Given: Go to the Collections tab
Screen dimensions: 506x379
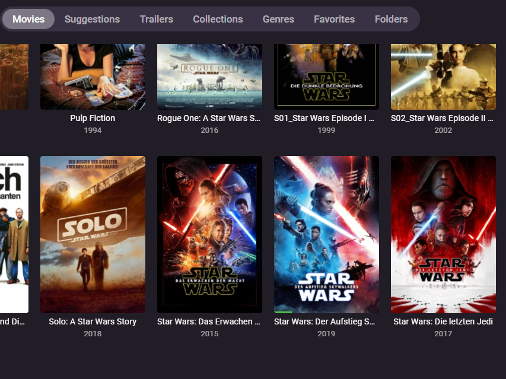Looking at the screenshot, I should 218,19.
